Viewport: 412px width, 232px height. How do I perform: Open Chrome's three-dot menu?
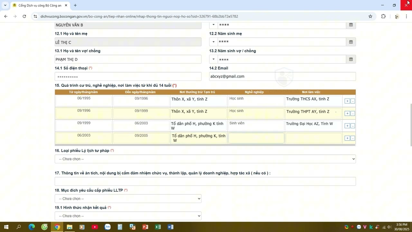[x=407, y=16]
